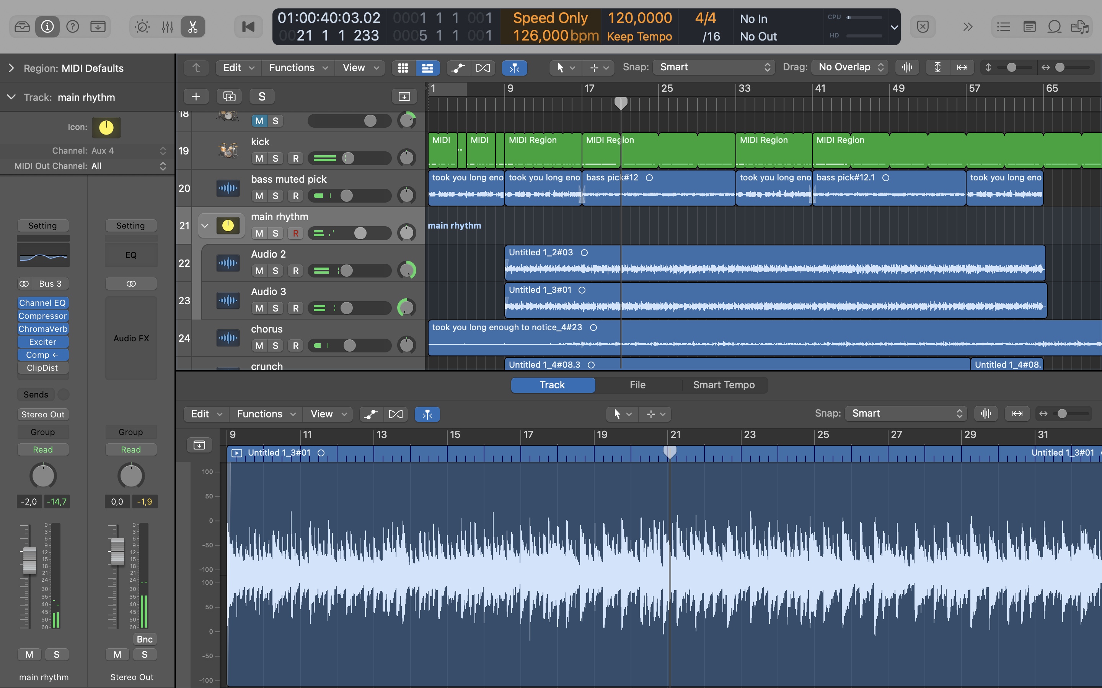Record-enable the Audio 2 track

[x=295, y=271]
